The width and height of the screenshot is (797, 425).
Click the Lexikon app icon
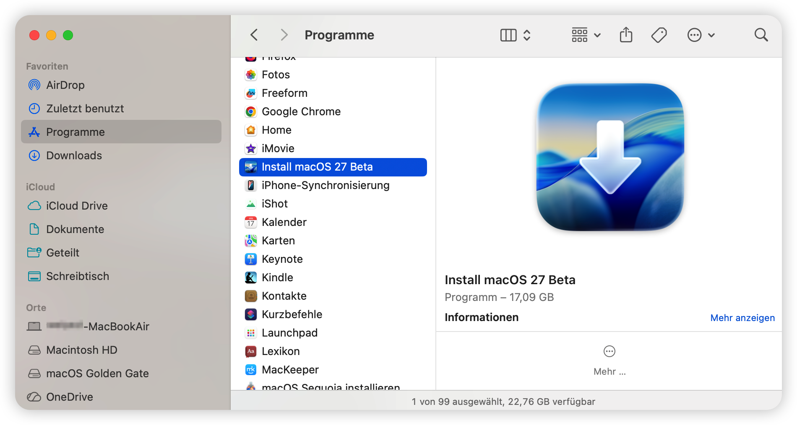click(251, 351)
